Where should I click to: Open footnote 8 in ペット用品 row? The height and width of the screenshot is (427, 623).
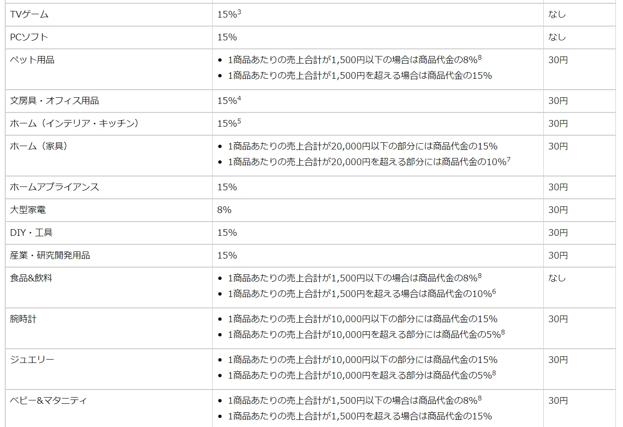480,57
